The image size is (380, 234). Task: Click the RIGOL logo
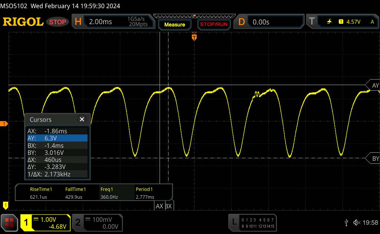click(x=23, y=22)
